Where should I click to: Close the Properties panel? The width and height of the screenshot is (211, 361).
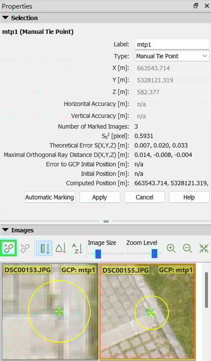[x=207, y=6]
